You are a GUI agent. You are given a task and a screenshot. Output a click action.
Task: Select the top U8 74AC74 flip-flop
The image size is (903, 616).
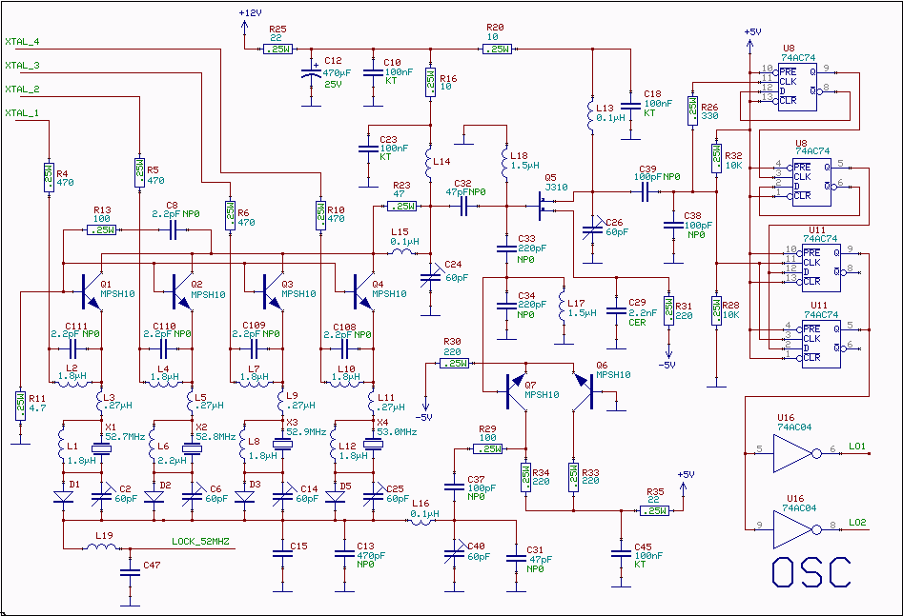pos(797,87)
